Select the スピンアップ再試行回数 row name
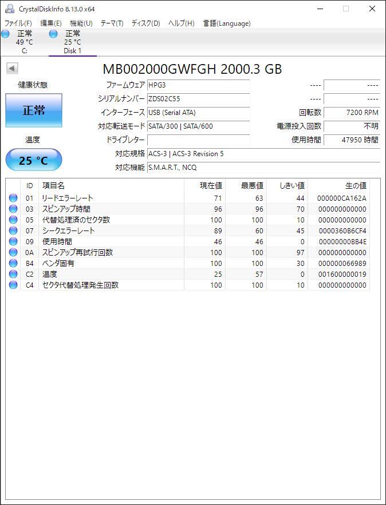This screenshot has height=505, width=386. click(77, 253)
